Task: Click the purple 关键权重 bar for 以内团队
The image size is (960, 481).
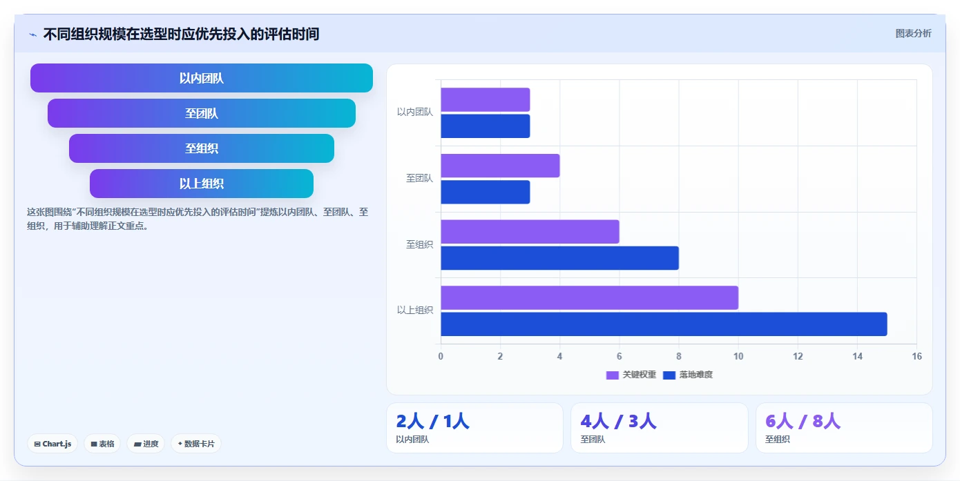Action: pyautogui.click(x=486, y=99)
